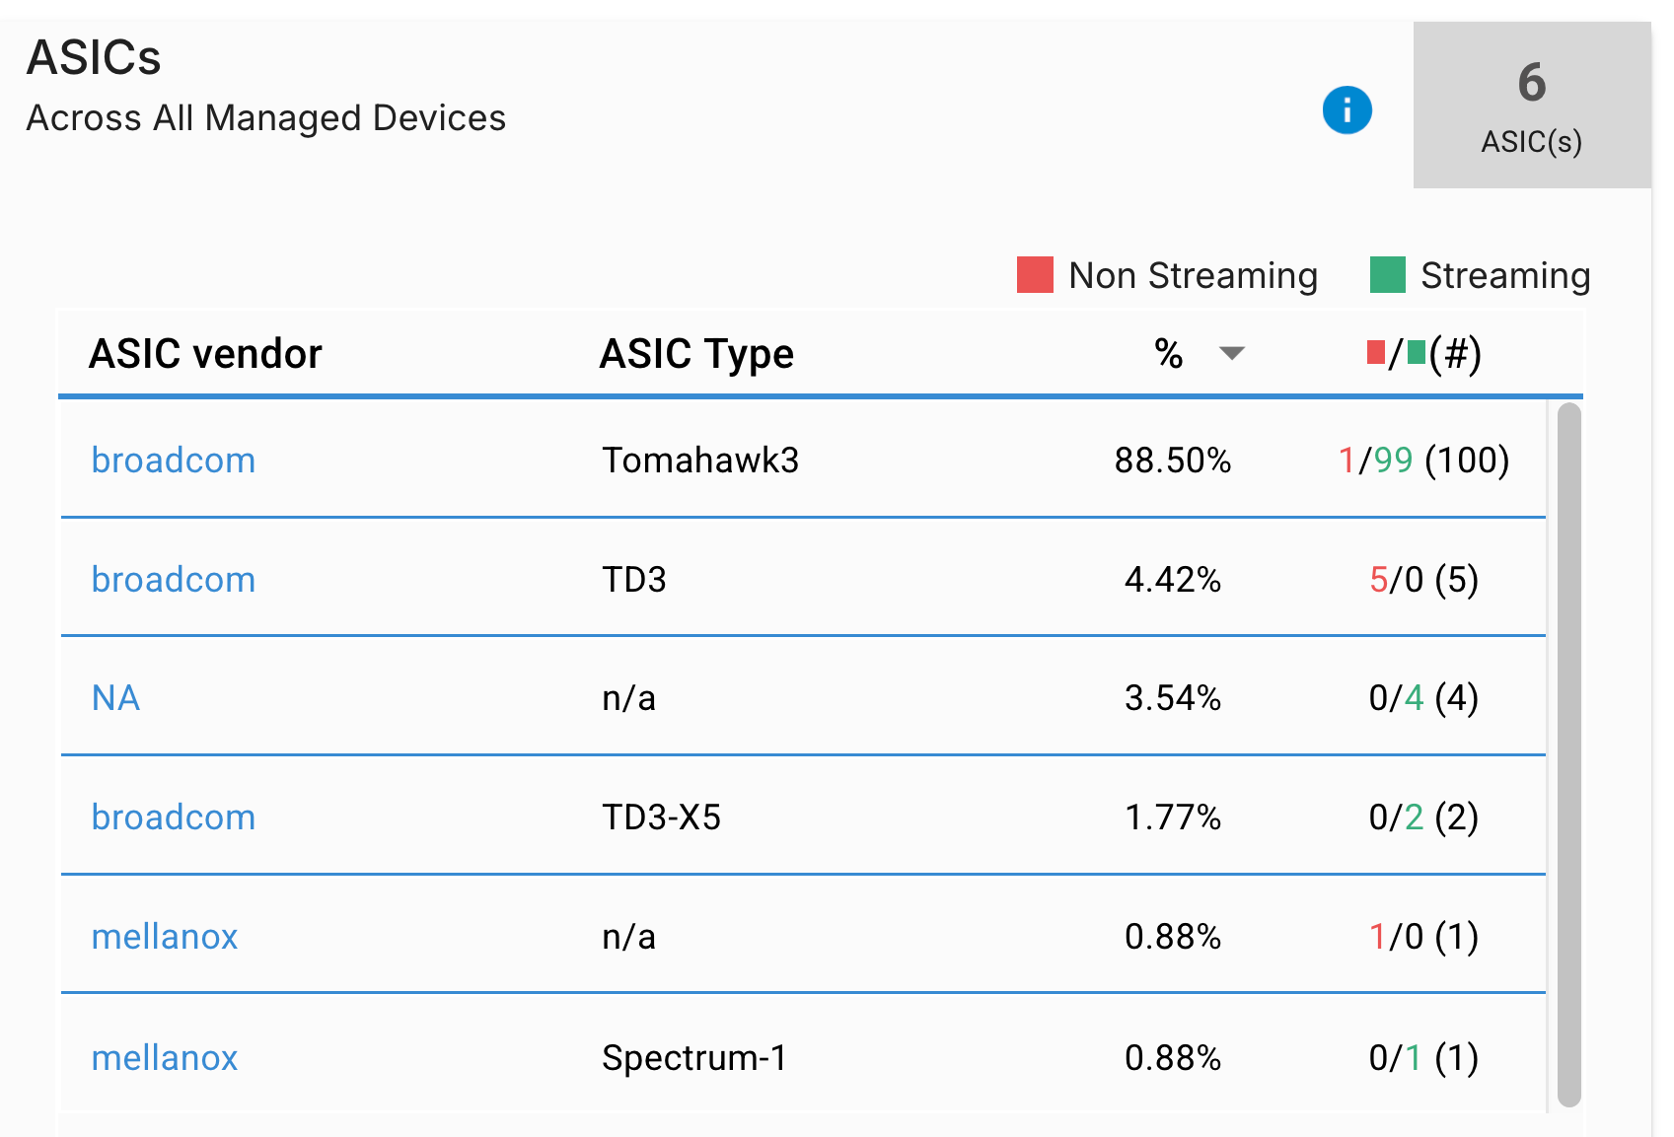Open the broadcom link in TD3 row
The width and height of the screenshot is (1674, 1137).
[174, 580]
